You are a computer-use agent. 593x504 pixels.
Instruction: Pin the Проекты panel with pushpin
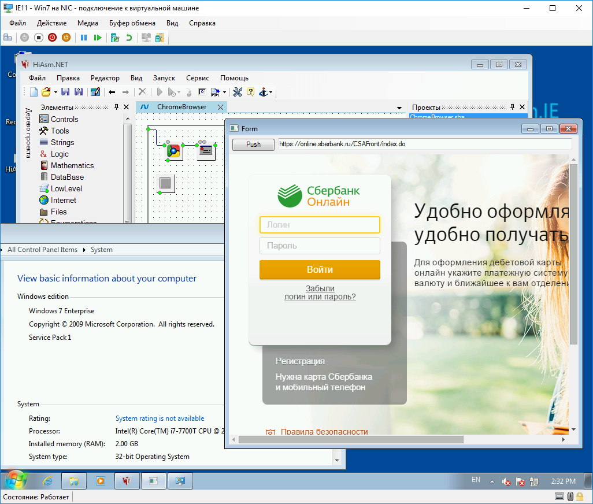512,107
